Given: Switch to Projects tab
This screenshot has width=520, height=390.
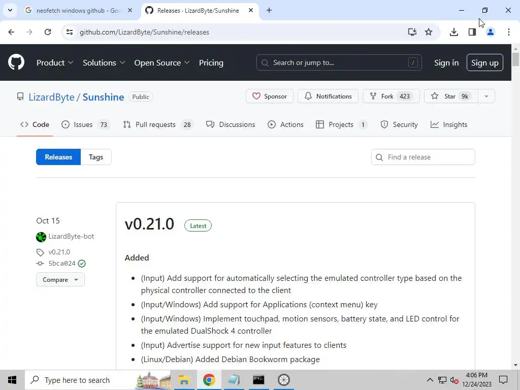Looking at the screenshot, I should [342, 124].
